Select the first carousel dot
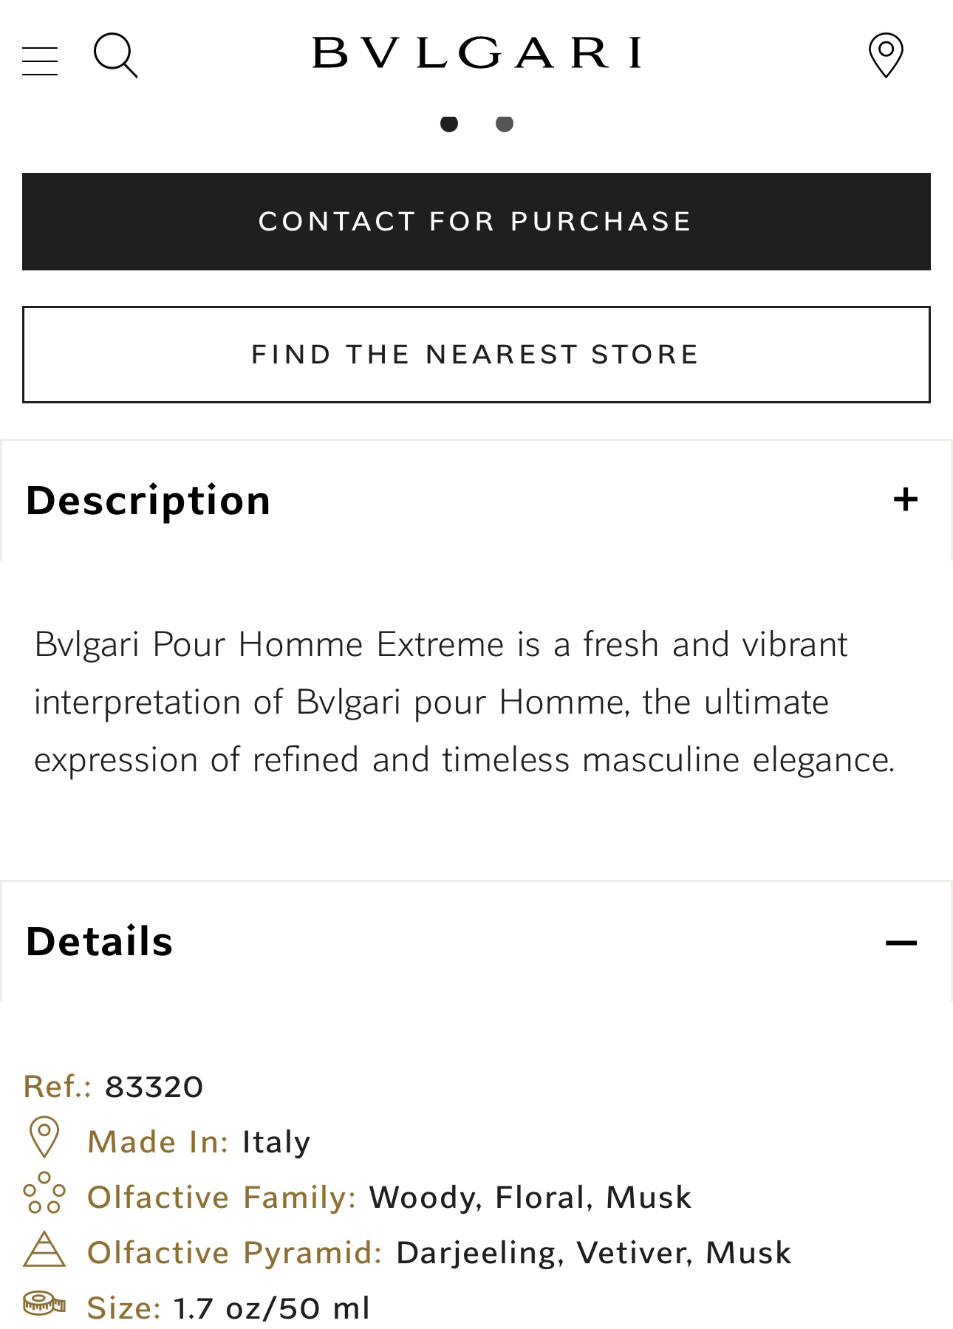Screen dimensions: 953x1329 [449, 123]
